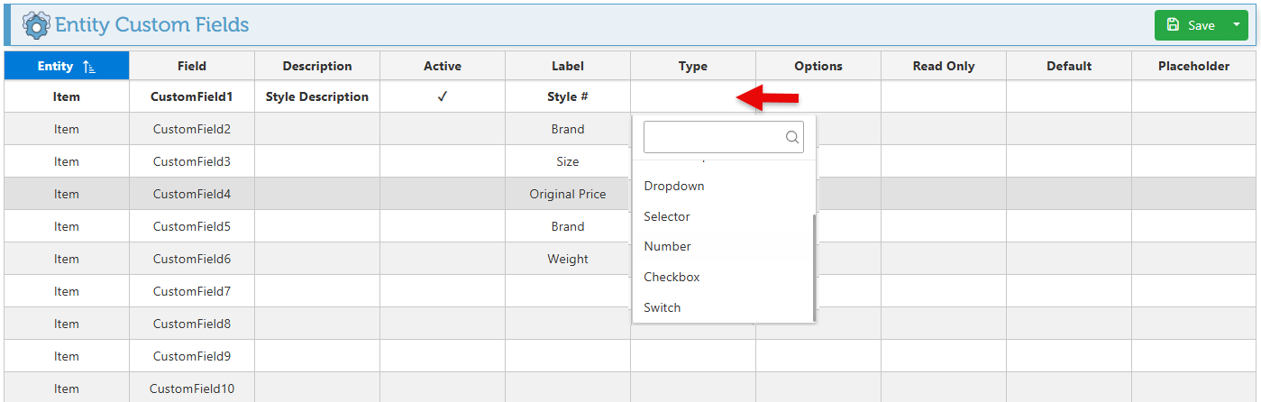This screenshot has width=1261, height=402.
Task: Click the Original Price label cell
Action: [x=567, y=194]
